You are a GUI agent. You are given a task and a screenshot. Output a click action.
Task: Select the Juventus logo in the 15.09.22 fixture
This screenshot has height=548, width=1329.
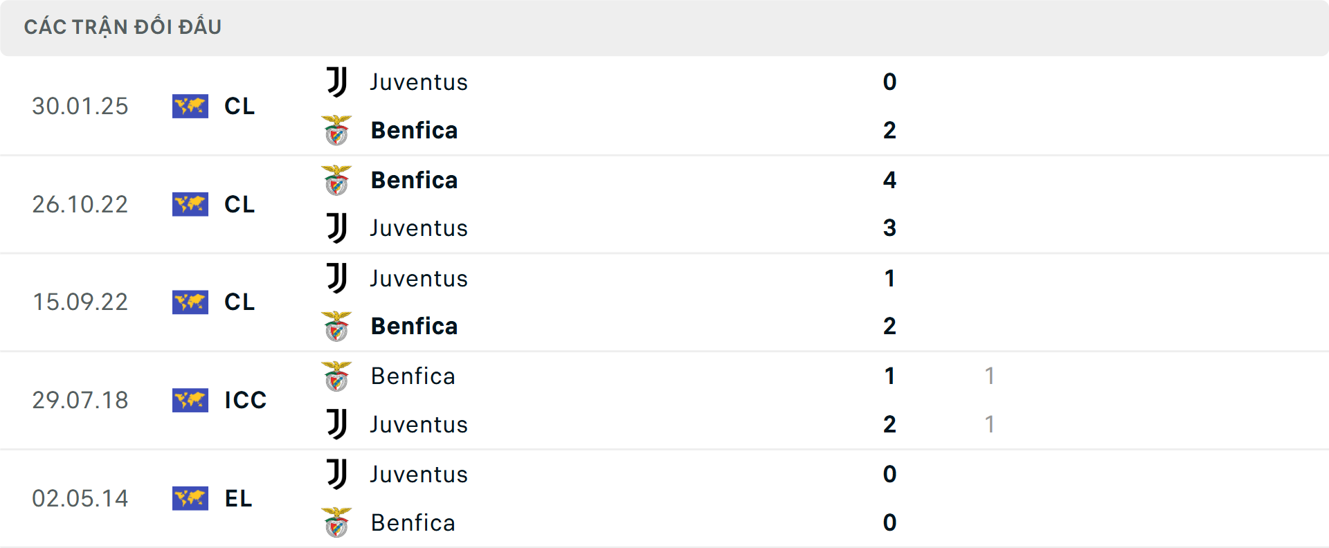(x=336, y=278)
